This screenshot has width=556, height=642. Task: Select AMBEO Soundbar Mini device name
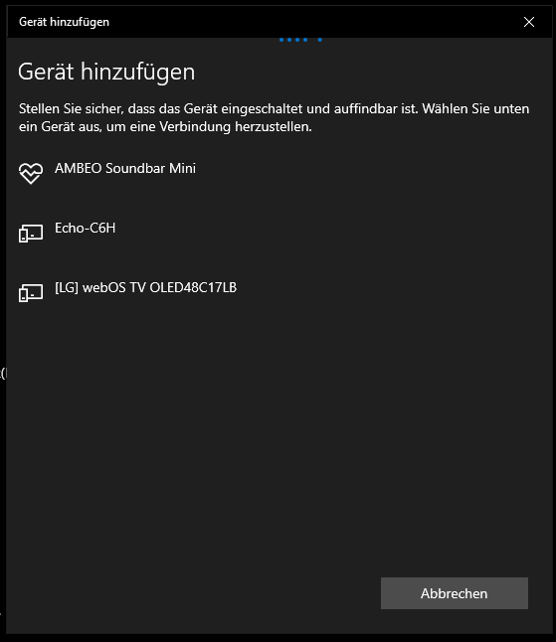tap(125, 168)
